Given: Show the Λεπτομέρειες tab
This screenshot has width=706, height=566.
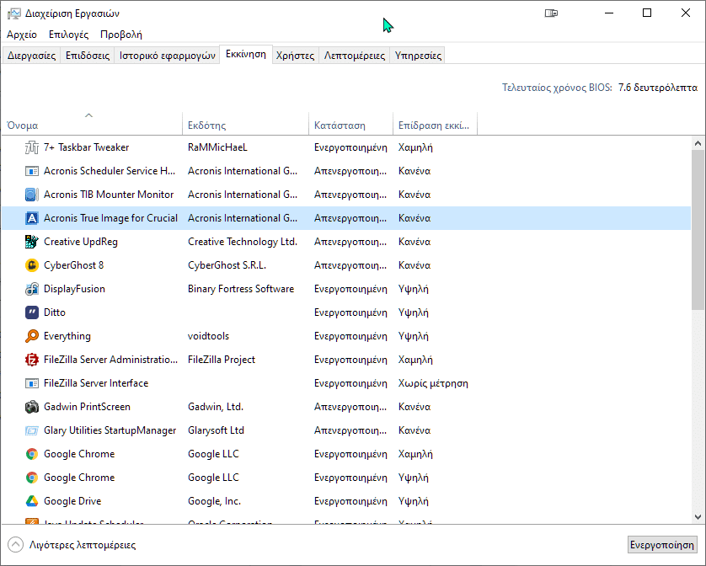Looking at the screenshot, I should coord(355,56).
